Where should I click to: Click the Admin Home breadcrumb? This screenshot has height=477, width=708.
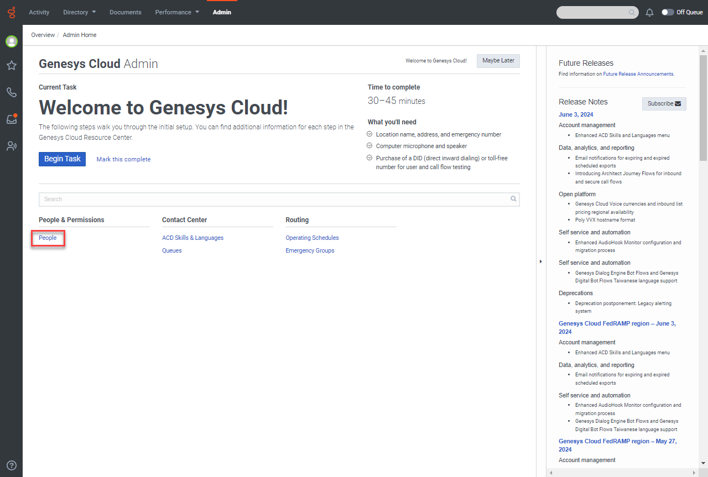[80, 35]
